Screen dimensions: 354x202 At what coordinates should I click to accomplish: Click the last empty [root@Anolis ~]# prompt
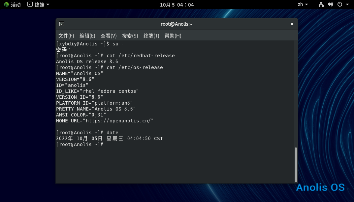[80, 144]
